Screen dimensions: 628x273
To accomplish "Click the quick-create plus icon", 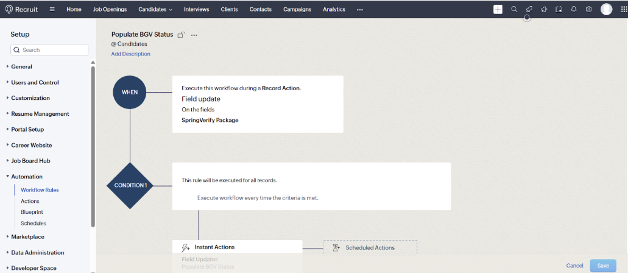I will click(498, 9).
